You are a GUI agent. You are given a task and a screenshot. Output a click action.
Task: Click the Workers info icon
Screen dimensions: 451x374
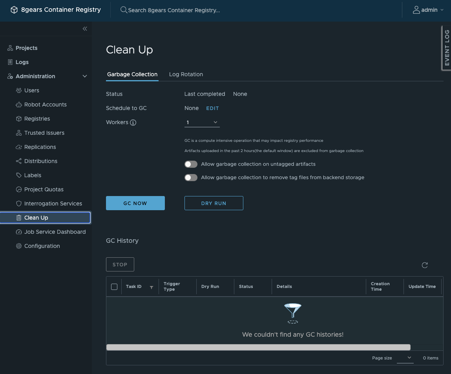(133, 122)
